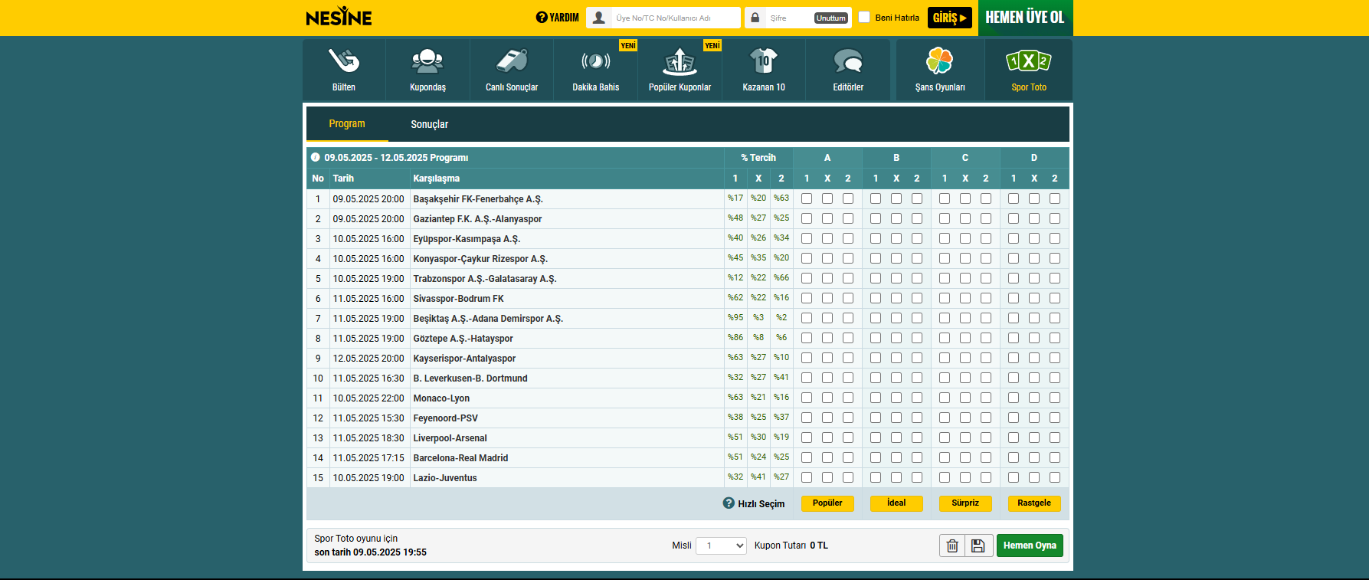Click the lock icon in password field
The height and width of the screenshot is (580, 1369).
(x=755, y=18)
